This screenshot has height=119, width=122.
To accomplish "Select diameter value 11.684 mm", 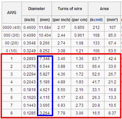I will [x=45, y=28].
